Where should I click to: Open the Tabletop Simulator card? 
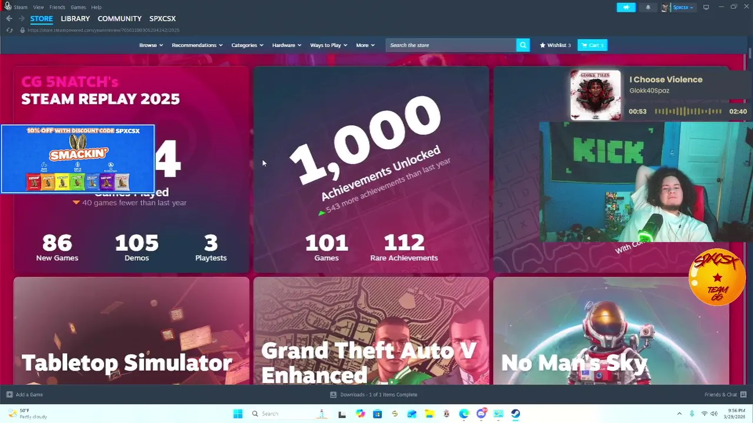tap(131, 331)
